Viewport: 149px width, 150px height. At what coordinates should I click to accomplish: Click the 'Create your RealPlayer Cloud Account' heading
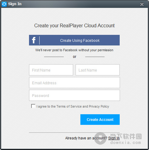tap(74, 25)
